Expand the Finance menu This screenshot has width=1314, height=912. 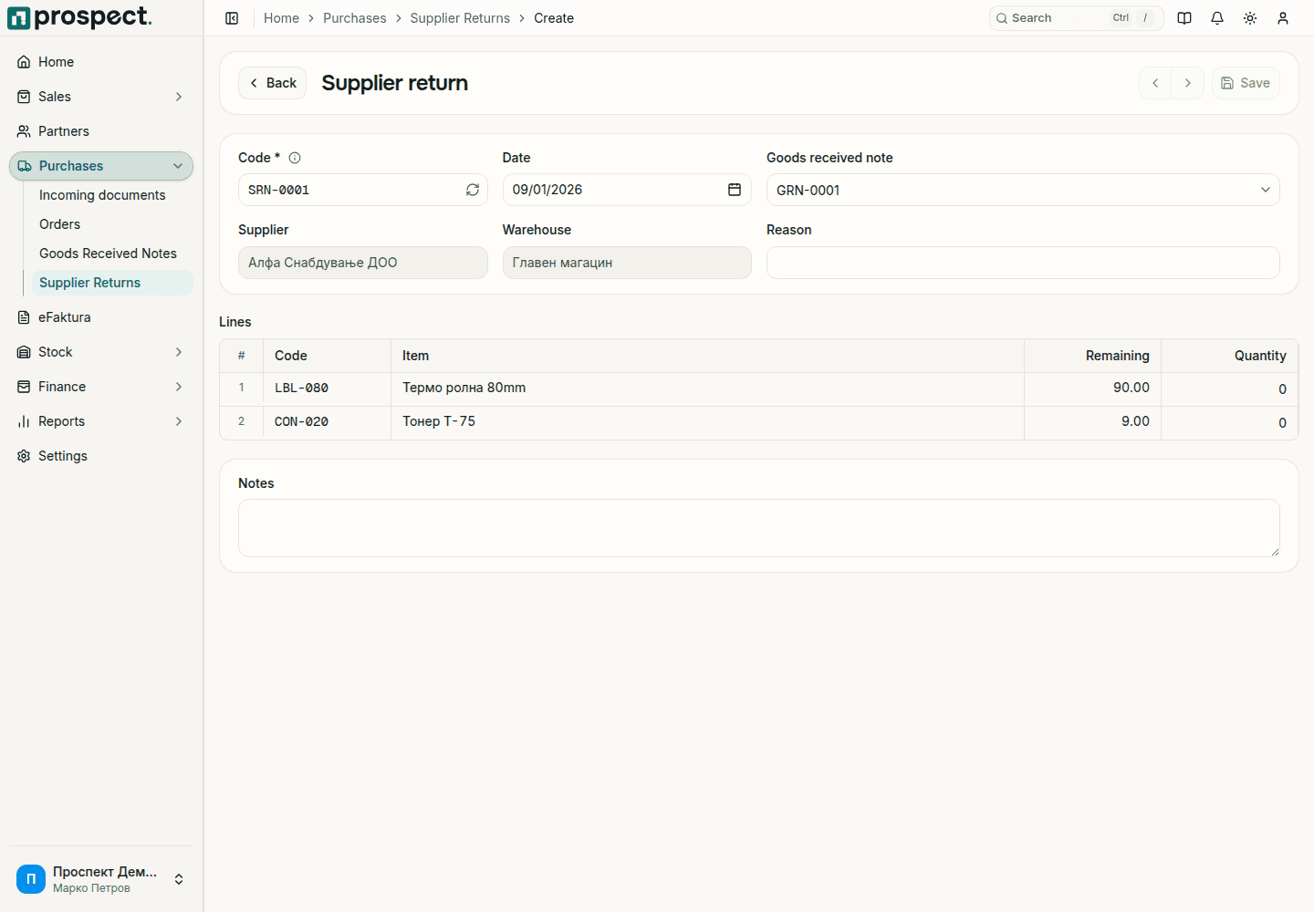point(101,387)
